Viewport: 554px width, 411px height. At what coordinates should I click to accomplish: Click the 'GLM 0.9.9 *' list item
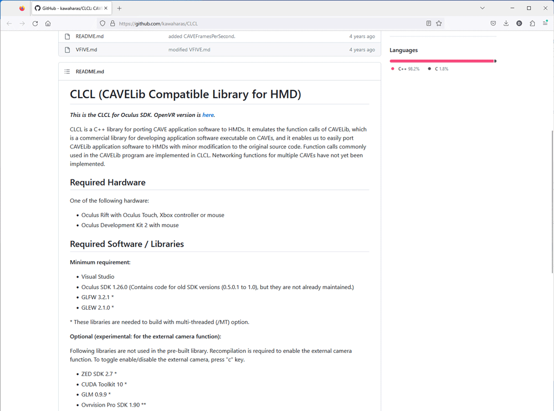pyautogui.click(x=96, y=394)
